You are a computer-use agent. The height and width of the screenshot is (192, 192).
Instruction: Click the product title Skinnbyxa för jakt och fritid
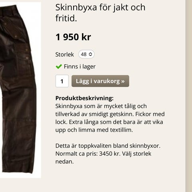pos(100,13)
